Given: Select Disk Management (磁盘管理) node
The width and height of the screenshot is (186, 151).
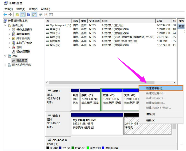Looking at the screenshot, I should [x=22, y=60].
